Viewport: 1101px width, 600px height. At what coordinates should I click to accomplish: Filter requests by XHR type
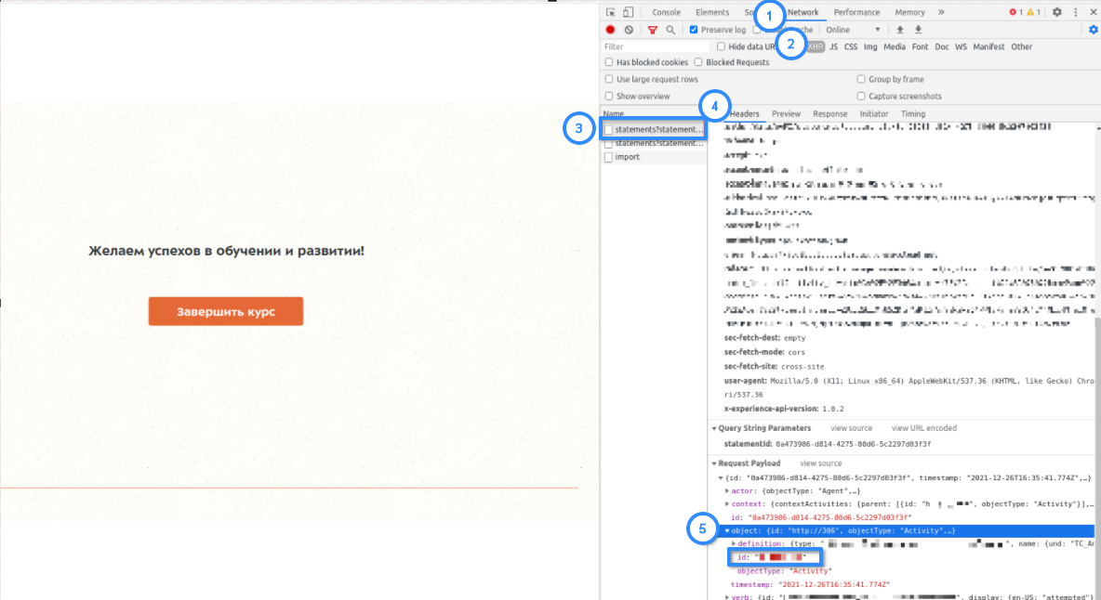tap(816, 46)
